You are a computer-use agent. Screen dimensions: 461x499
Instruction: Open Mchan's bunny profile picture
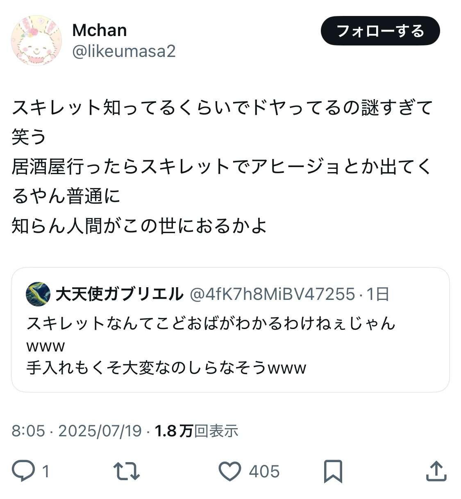click(36, 41)
